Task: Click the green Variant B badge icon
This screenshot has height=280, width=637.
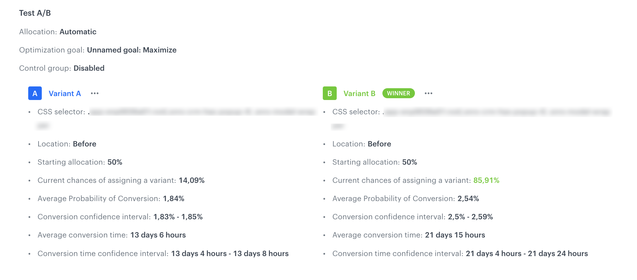Action: coord(329,93)
